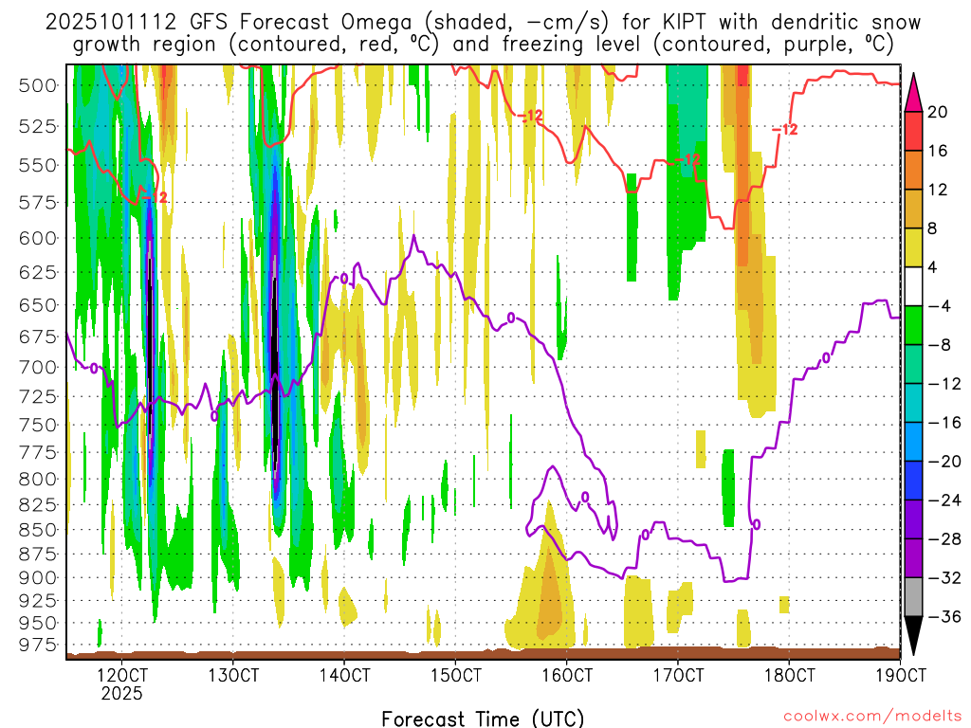The height and width of the screenshot is (728, 971).
Task: Click the 900 pressure level label
Action: pyautogui.click(x=38, y=577)
